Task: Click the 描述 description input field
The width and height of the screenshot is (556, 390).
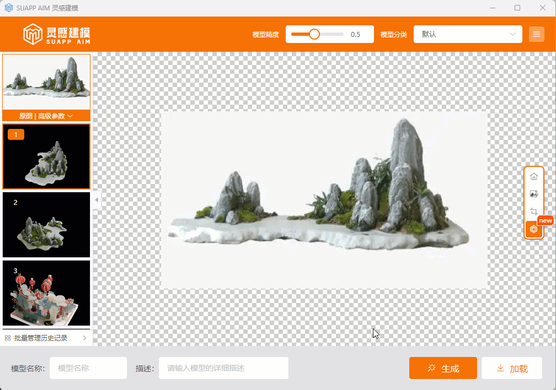Action: (x=223, y=369)
